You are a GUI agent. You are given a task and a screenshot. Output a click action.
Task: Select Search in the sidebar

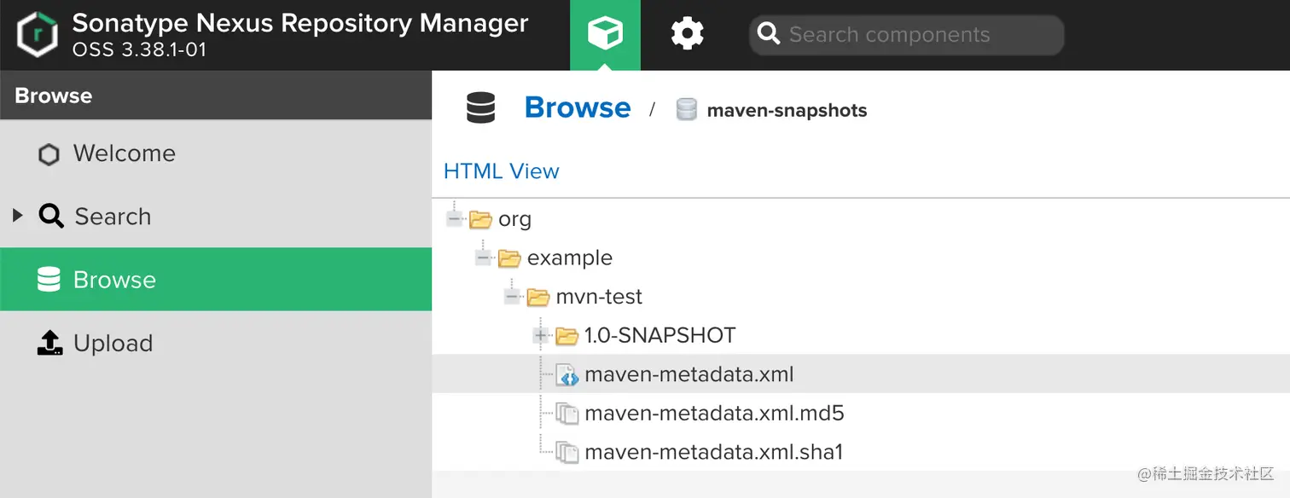(216, 217)
